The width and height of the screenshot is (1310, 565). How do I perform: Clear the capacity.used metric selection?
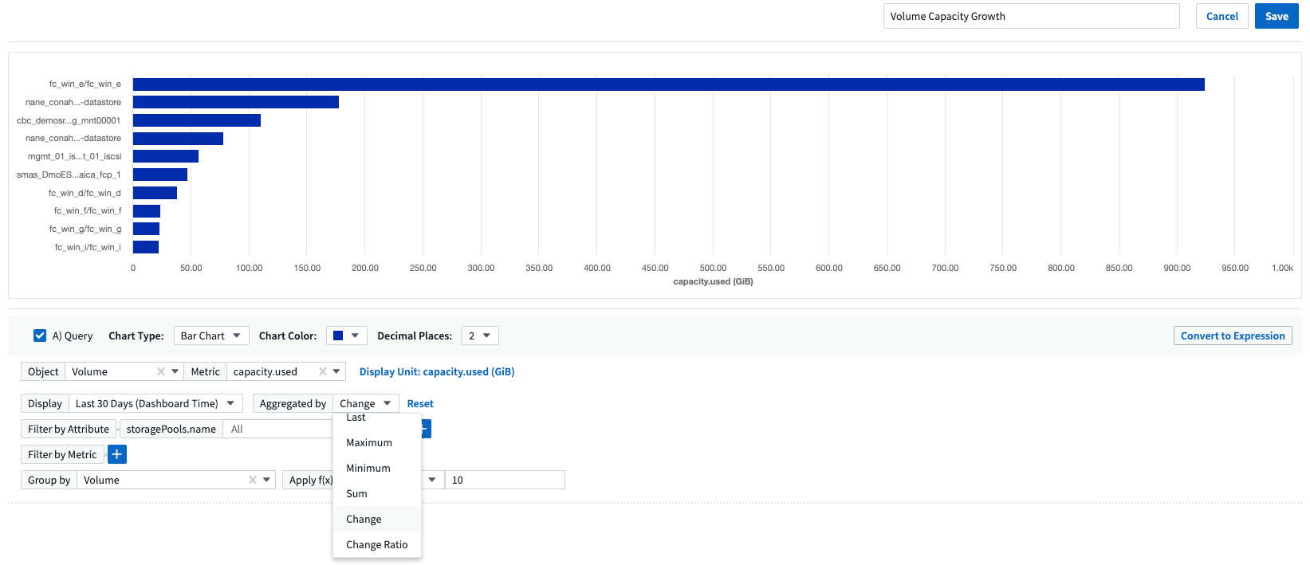click(x=322, y=371)
